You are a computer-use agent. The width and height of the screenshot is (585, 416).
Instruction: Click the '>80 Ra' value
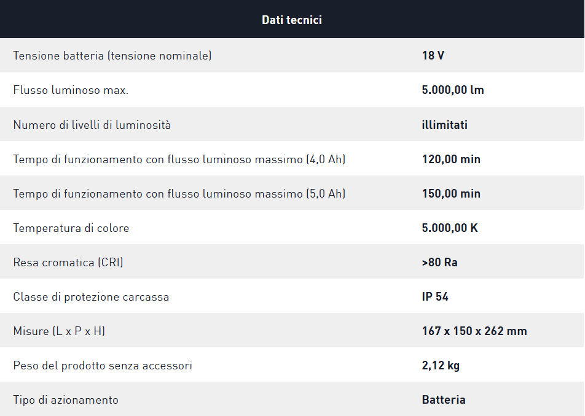pos(439,263)
